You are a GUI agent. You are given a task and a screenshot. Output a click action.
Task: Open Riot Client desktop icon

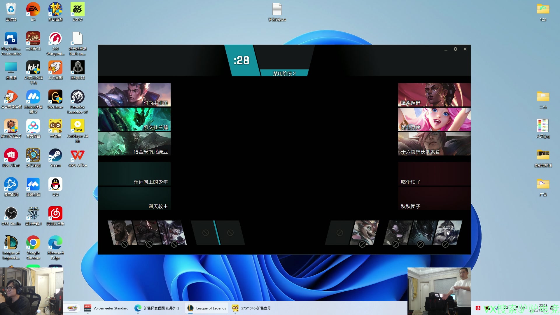tap(11, 155)
